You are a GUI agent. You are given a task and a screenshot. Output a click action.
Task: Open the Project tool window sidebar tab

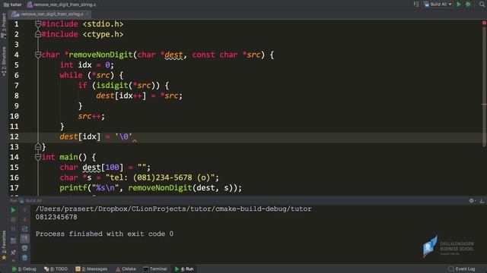click(x=4, y=26)
